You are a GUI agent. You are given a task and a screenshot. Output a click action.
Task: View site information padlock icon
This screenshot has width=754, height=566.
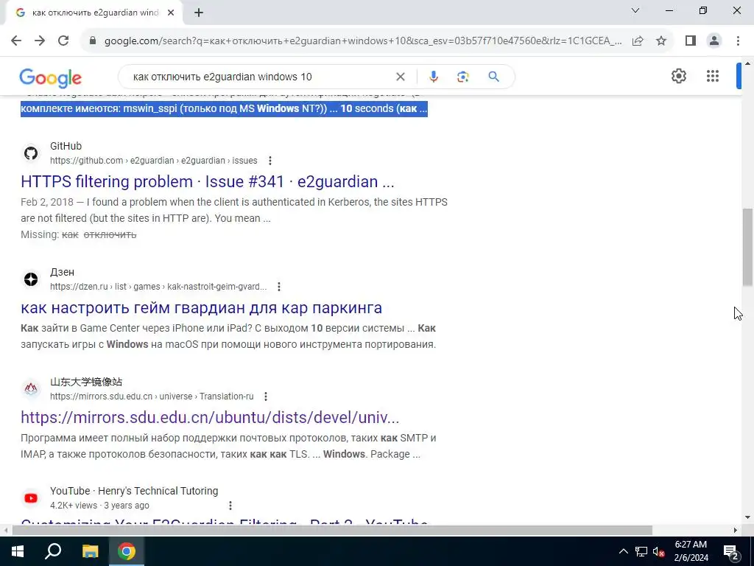pos(93,41)
